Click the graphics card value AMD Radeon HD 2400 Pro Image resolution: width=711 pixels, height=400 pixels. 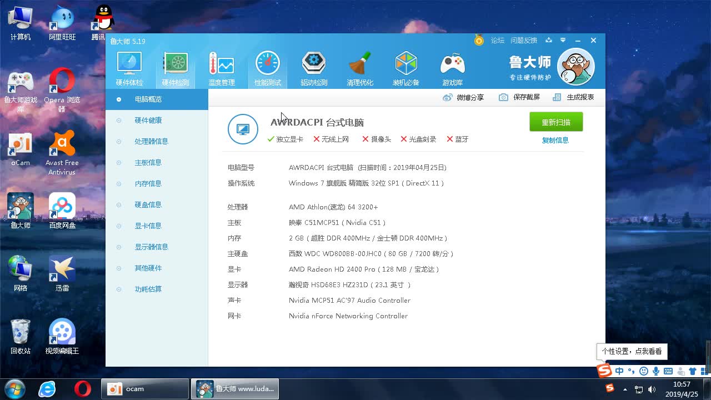[x=364, y=269]
